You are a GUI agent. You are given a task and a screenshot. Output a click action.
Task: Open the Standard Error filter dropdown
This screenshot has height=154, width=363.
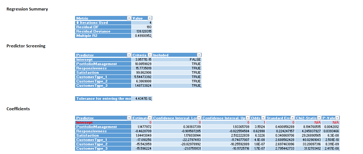(x=293, y=118)
